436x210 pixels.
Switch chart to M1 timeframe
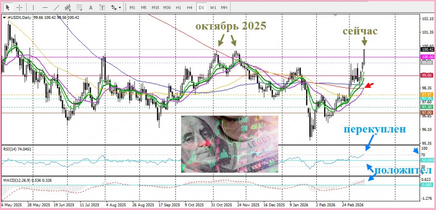132,8
